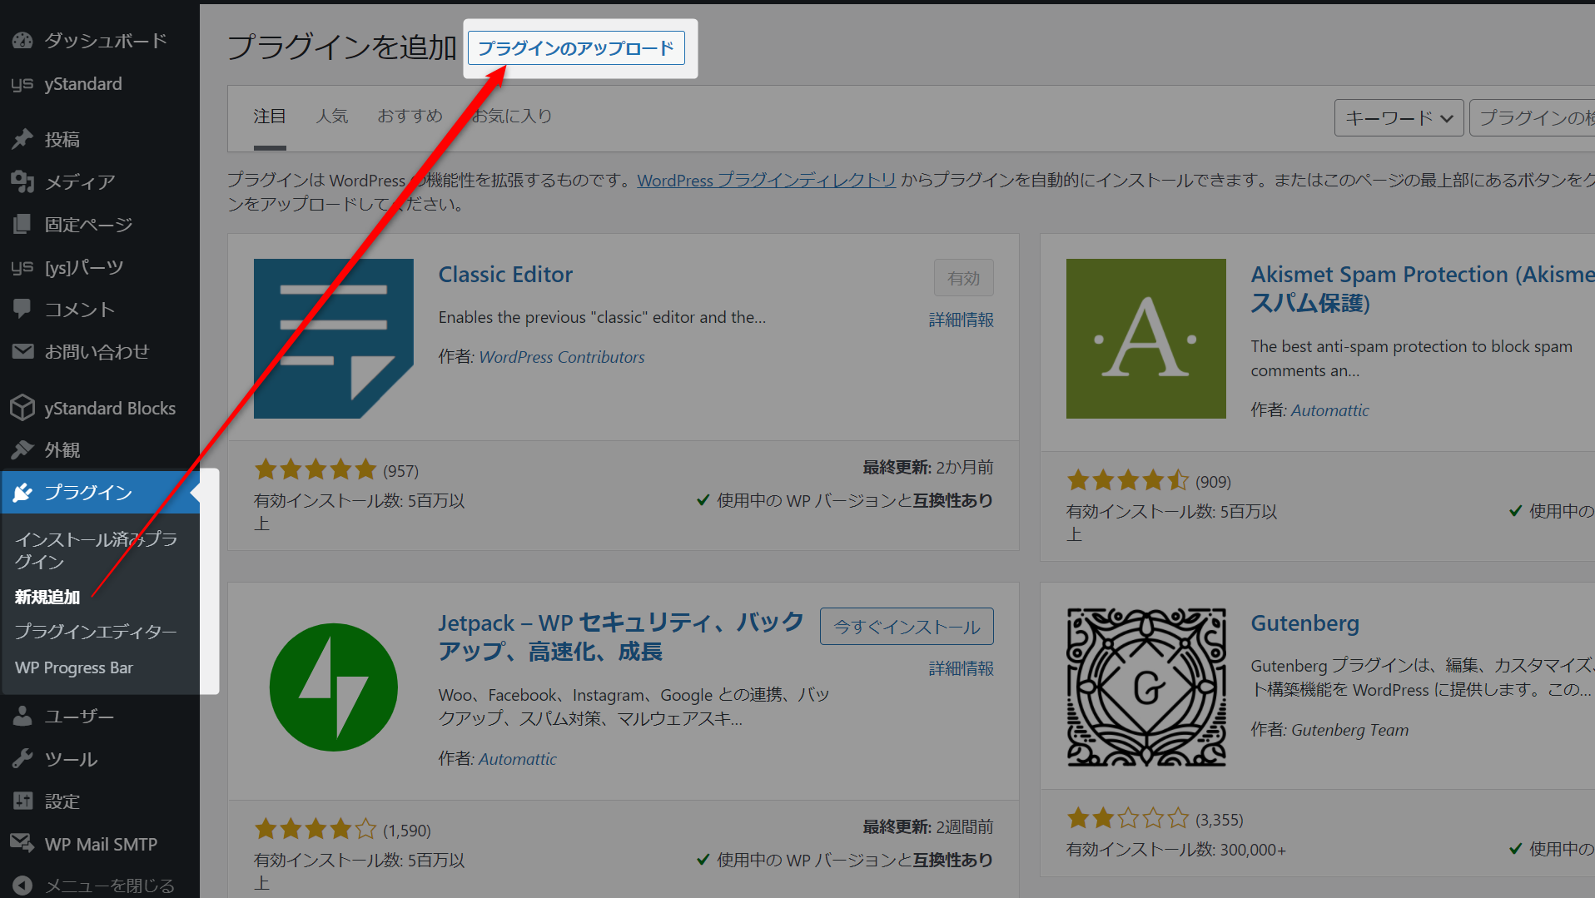Open the Jetpack plugin title link
Viewport: 1595px width, 898px height.
pos(621,637)
